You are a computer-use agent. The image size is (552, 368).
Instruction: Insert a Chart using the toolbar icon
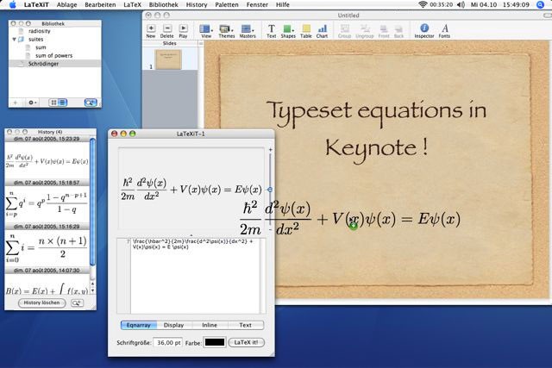coord(322,28)
